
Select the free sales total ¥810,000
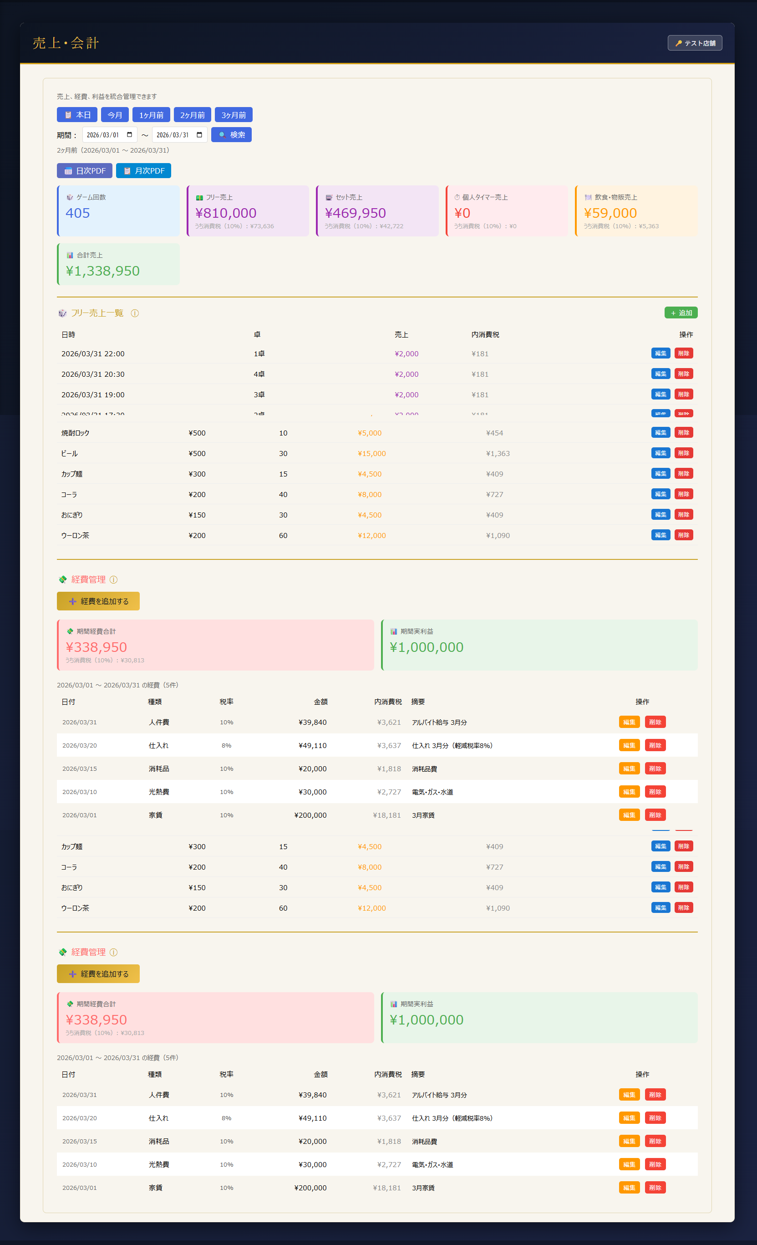click(226, 213)
